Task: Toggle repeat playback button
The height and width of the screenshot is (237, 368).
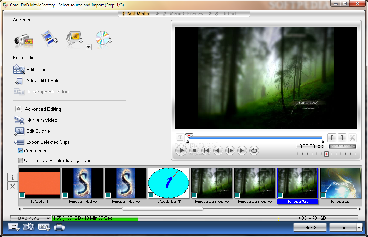Action: tap(254, 150)
